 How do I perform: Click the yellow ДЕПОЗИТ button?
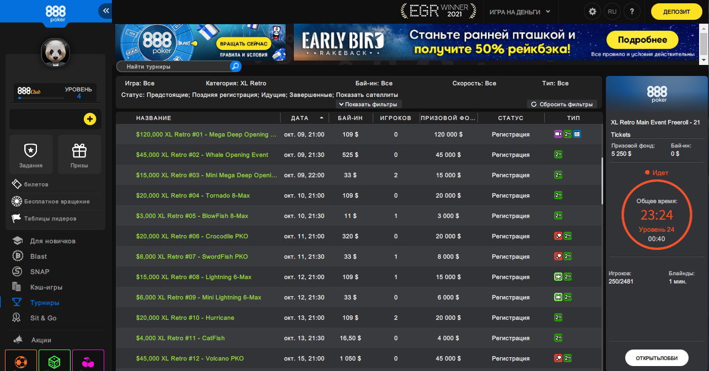click(676, 12)
